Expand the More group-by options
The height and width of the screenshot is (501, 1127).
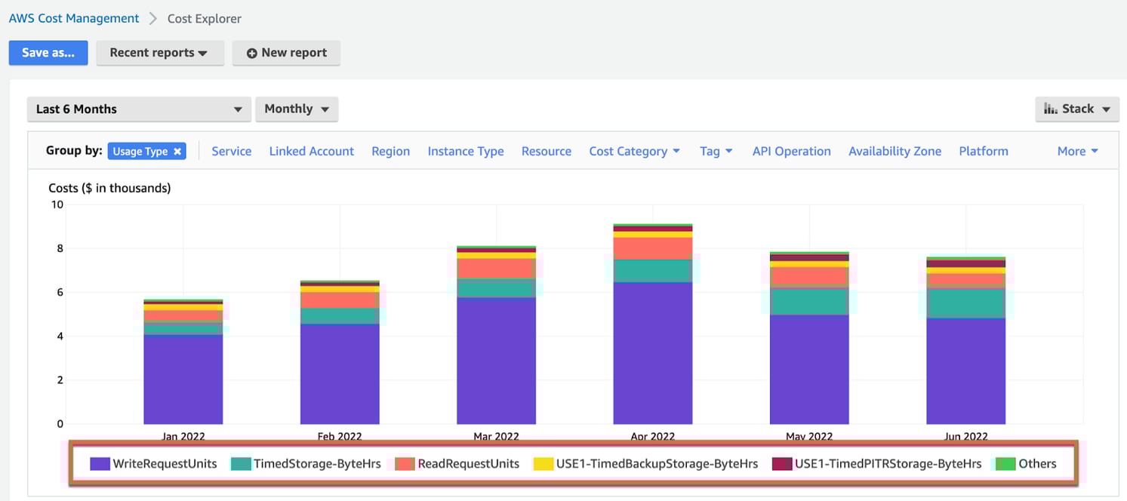(1077, 151)
